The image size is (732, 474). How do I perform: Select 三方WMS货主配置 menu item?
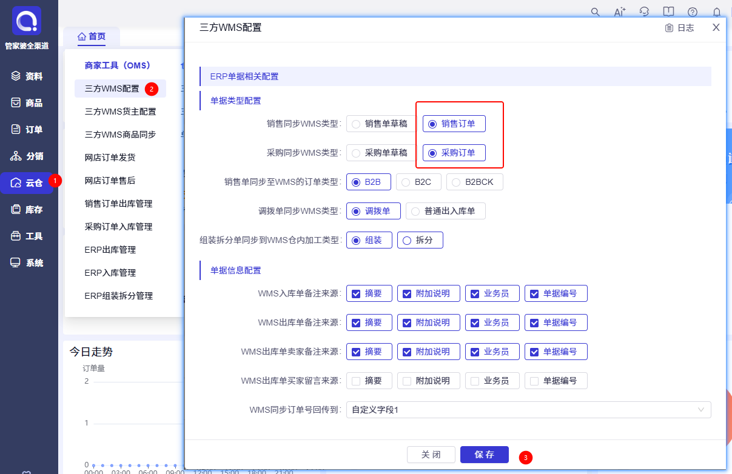(120, 112)
